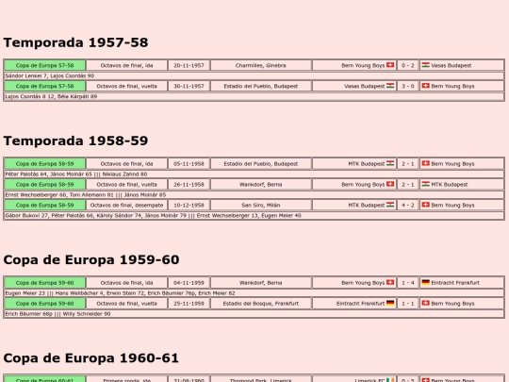Image resolution: width=509 pixels, height=382 pixels.
Task: Click the date 30-11-1957
Action: tap(189, 86)
